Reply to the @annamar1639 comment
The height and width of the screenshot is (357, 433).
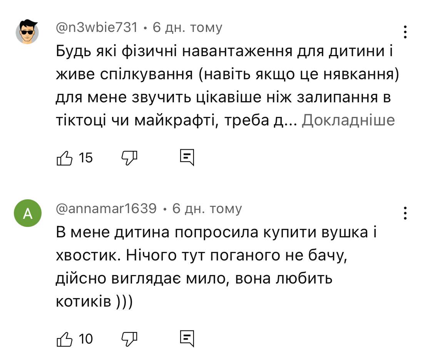187,339
